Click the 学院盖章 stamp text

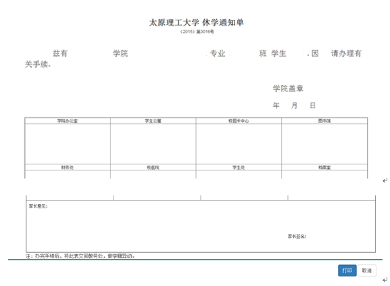click(x=288, y=89)
